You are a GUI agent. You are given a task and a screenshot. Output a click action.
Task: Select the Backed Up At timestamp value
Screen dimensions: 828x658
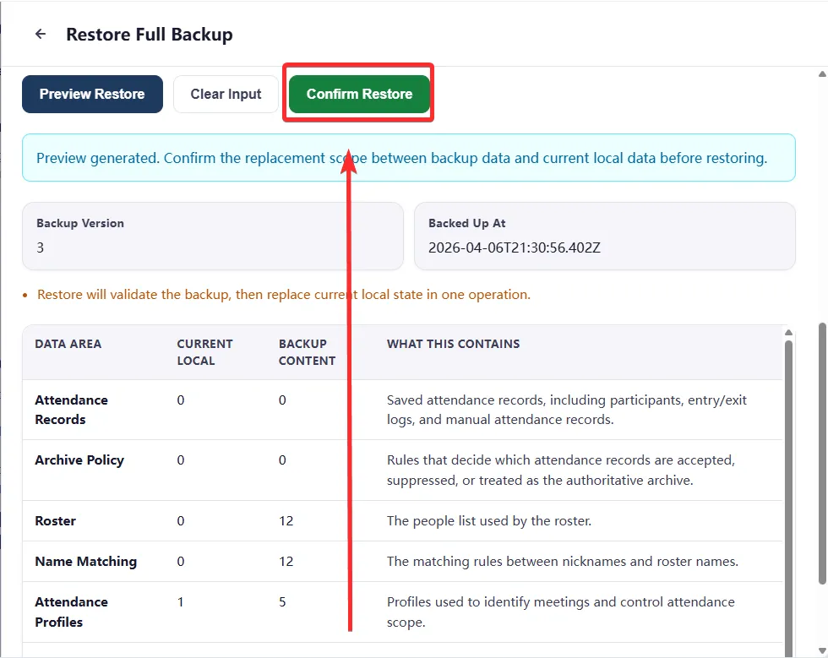(515, 247)
